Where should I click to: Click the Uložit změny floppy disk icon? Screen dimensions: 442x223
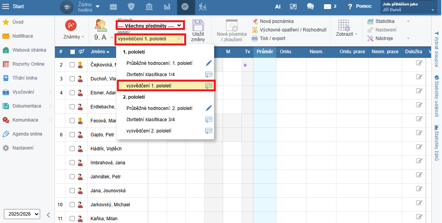pos(198,26)
